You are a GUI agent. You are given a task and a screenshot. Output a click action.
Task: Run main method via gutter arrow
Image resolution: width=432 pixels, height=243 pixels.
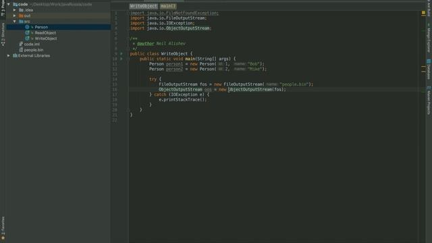pyautogui.click(x=122, y=59)
